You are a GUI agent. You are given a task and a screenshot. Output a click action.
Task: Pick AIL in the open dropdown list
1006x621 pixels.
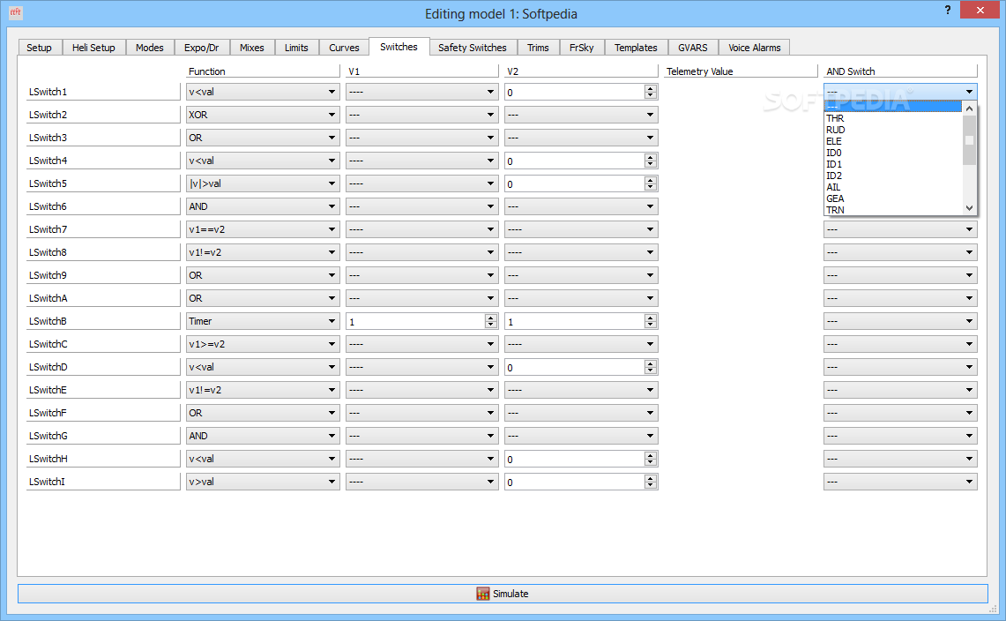tap(893, 187)
